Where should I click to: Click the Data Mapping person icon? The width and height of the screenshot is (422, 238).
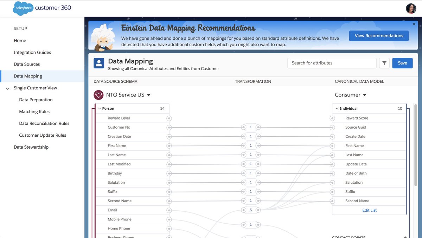(x=99, y=63)
